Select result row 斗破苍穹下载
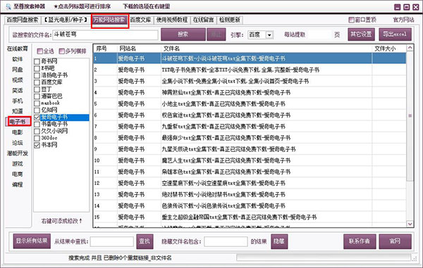Viewport: 423px width, 268px height. (250, 58)
